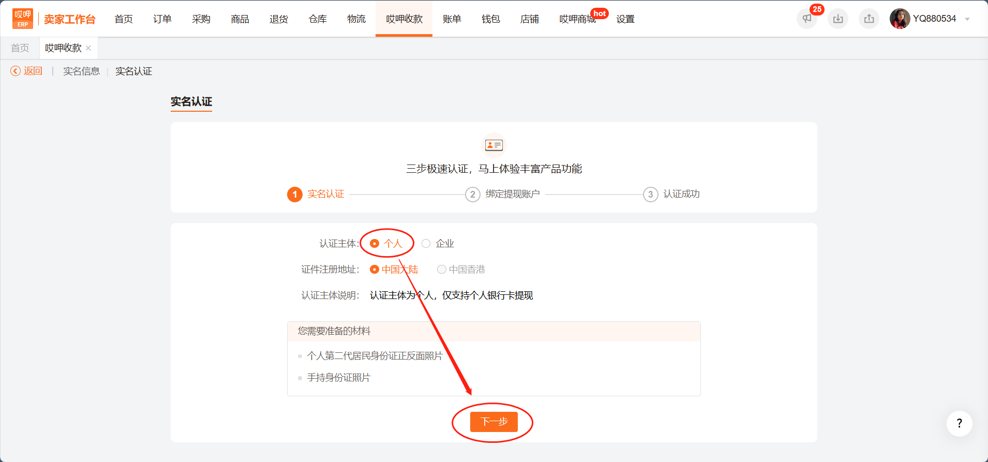Click step 2 绑定提现账户 marker

pyautogui.click(x=472, y=195)
